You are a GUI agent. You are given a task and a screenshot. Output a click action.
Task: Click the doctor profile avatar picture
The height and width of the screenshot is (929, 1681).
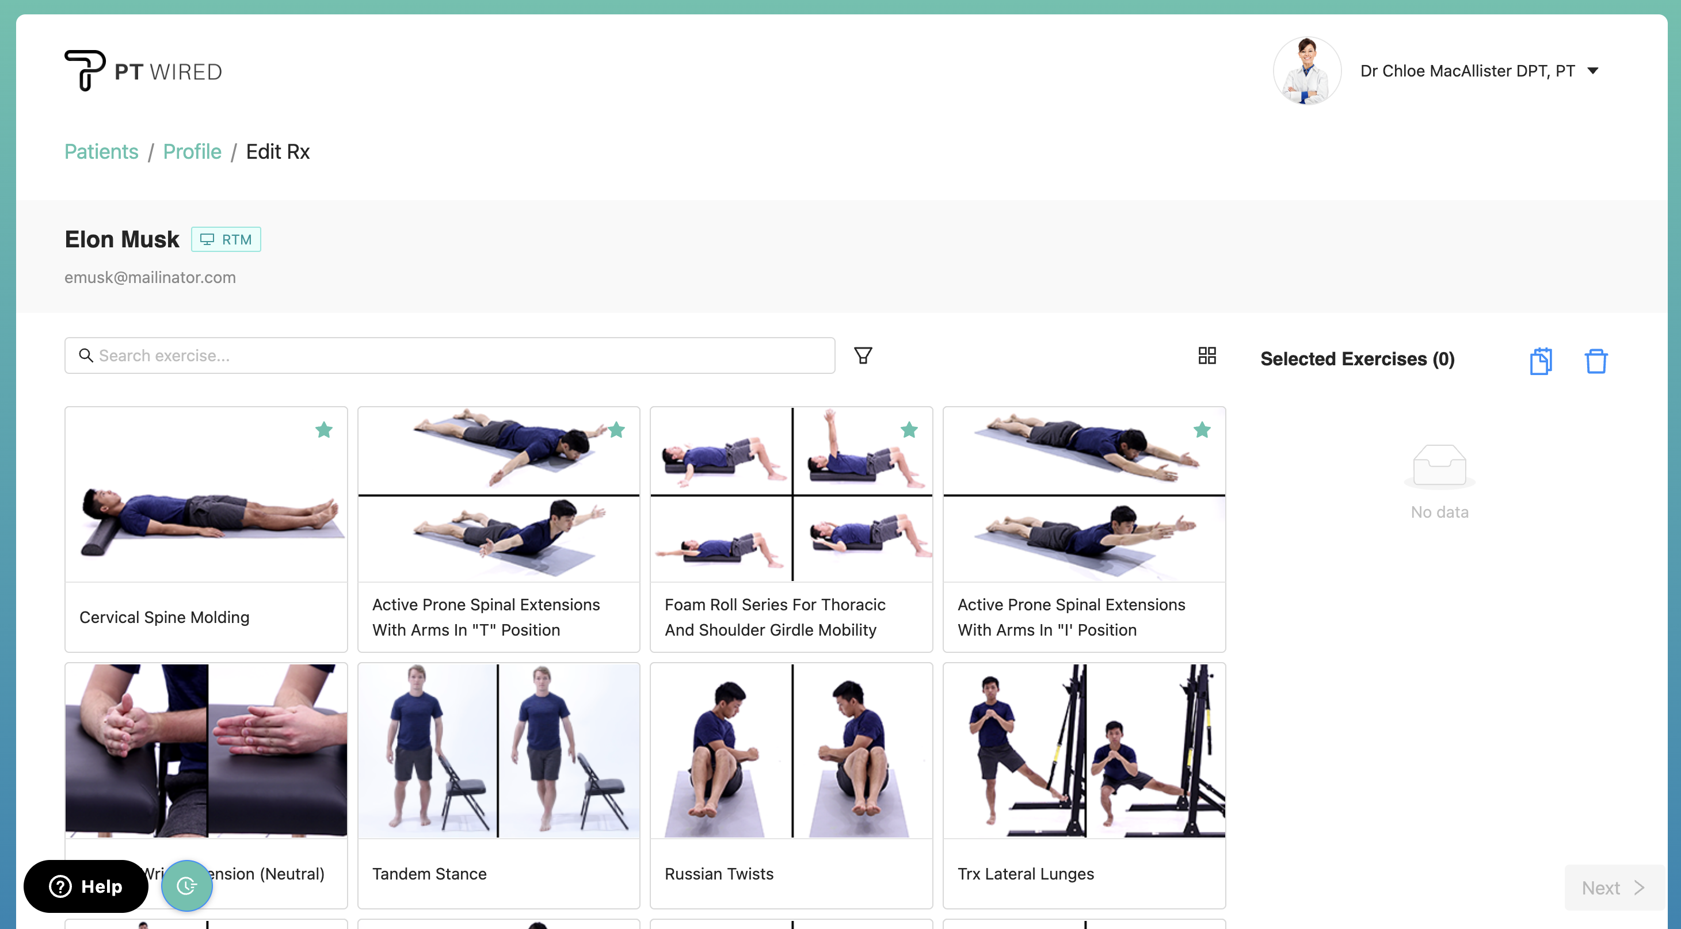click(1306, 70)
